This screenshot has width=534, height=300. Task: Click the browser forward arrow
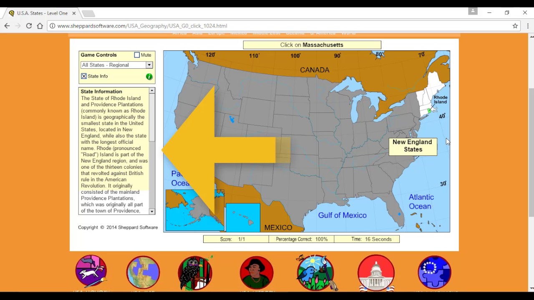click(18, 26)
